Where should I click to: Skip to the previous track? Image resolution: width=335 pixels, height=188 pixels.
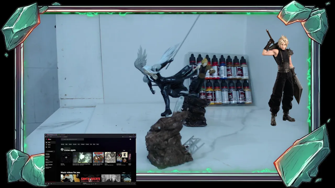(46, 184)
